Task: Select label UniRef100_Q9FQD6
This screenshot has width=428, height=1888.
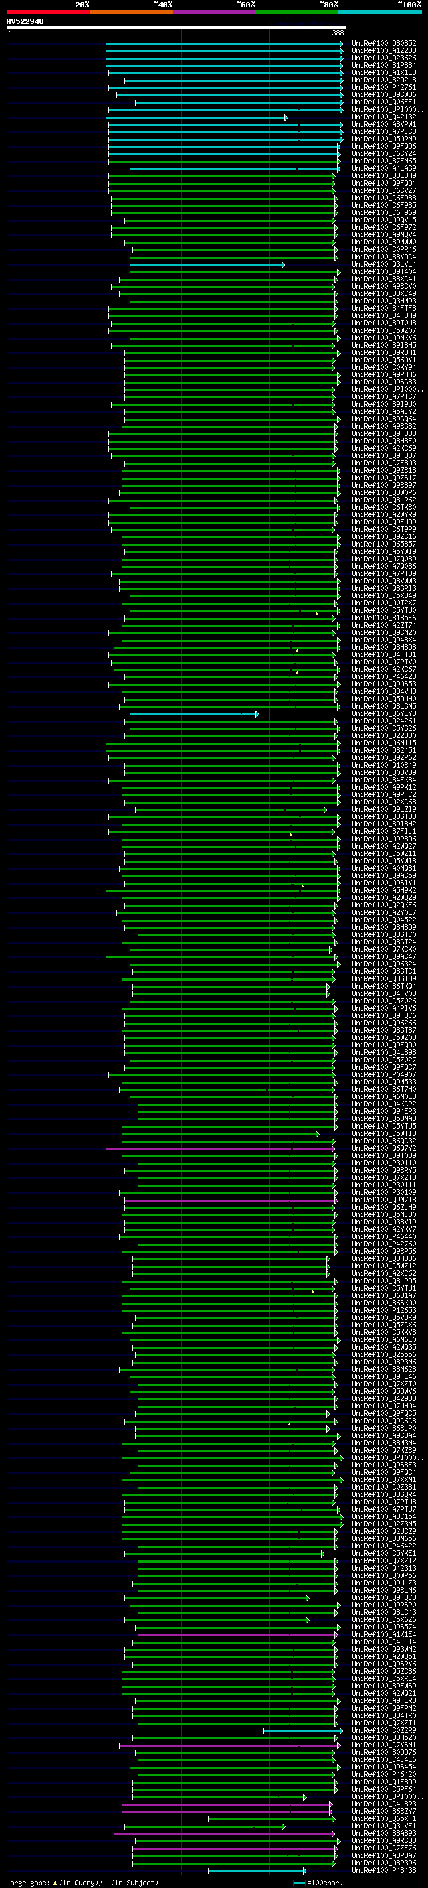Action: point(383,147)
